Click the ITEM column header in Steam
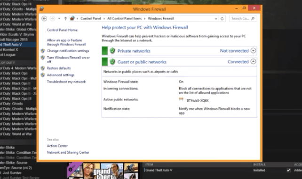Screen dimensions: 302x179 pyautogui.click(x=149, y=164)
